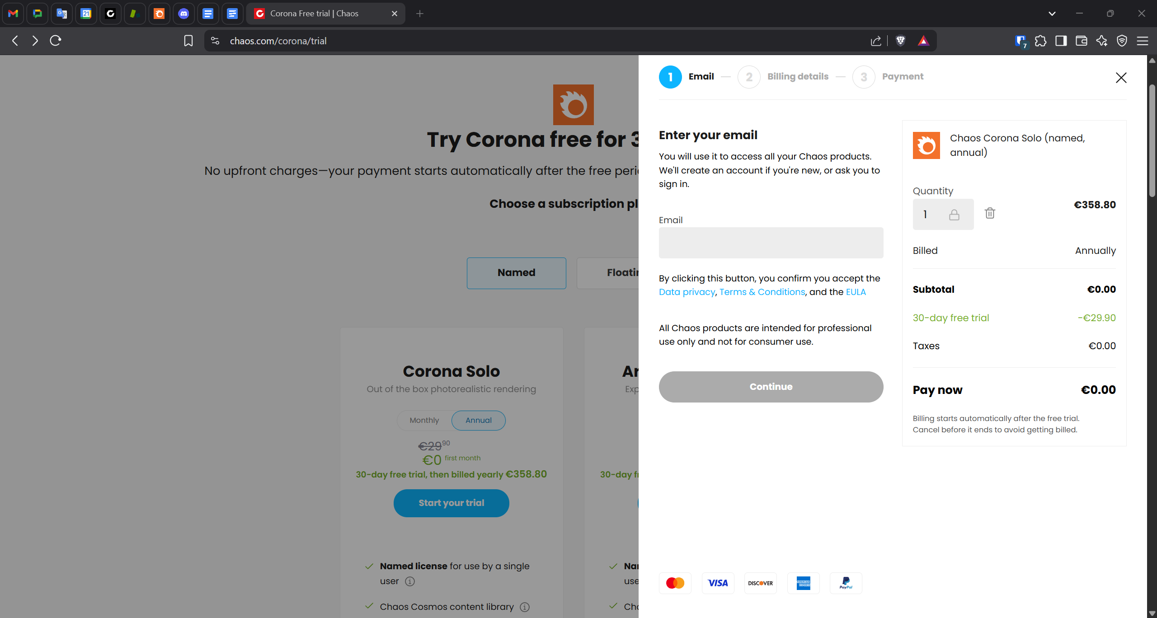Focus the Email input field
Viewport: 1157px width, 618px height.
(771, 243)
